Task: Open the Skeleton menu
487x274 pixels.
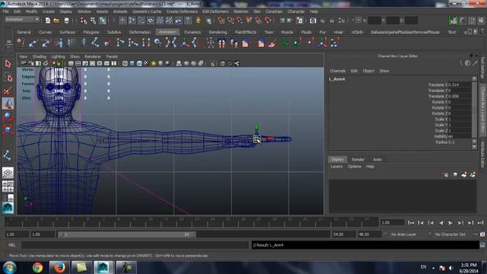Action: click(240, 11)
